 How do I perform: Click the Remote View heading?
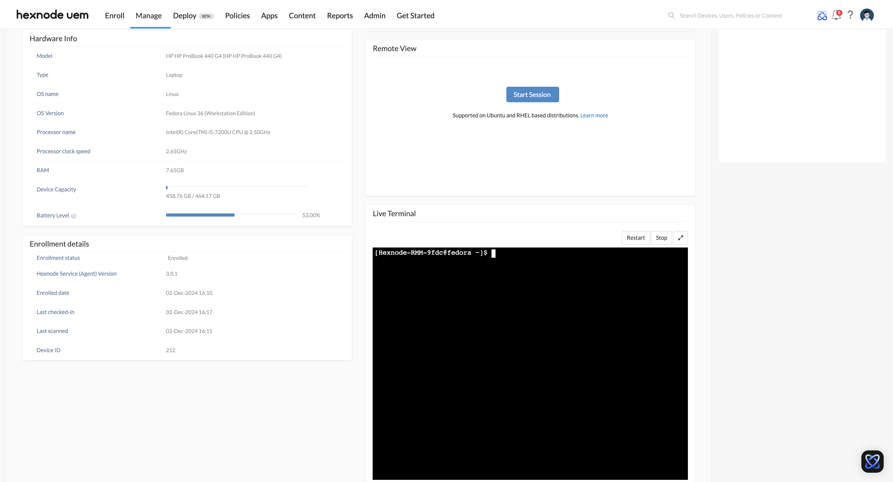(394, 48)
